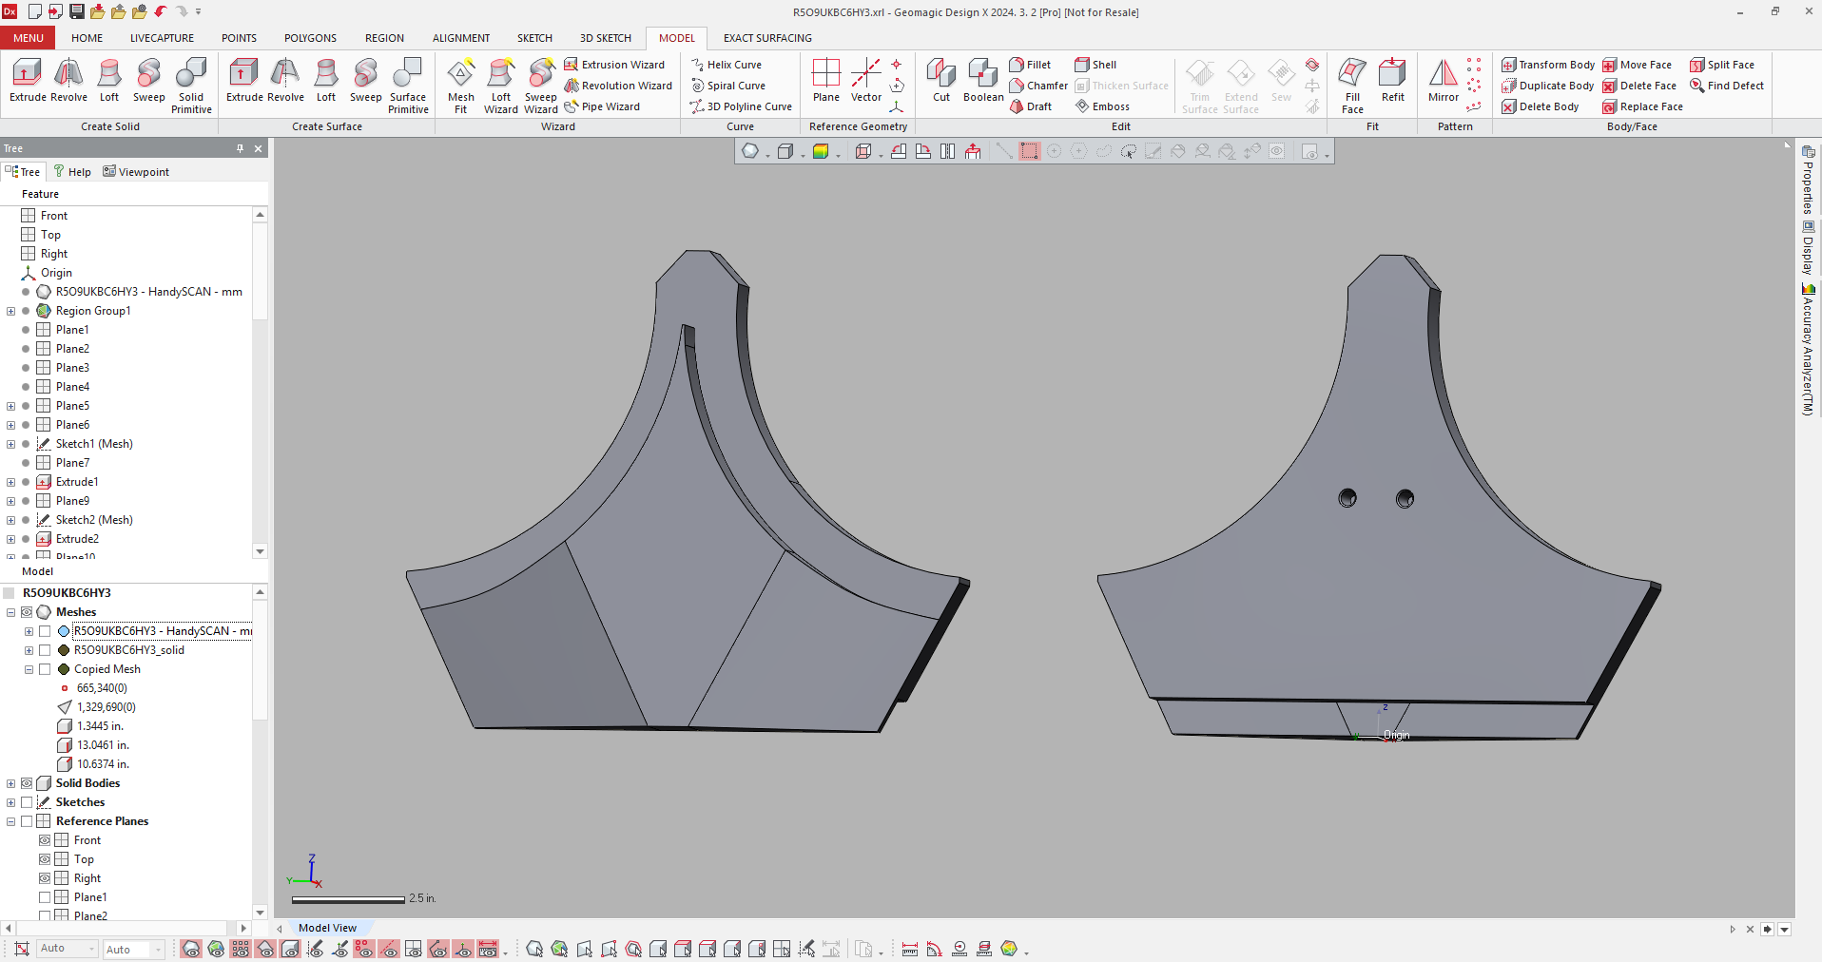Open the Sweep Wizard

click(541, 87)
